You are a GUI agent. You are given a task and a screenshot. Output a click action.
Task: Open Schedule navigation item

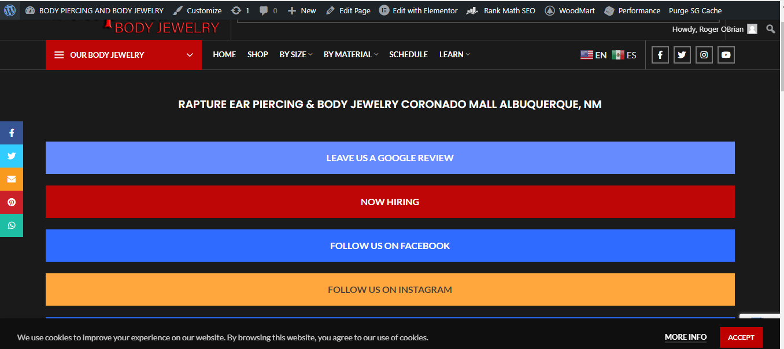click(408, 54)
